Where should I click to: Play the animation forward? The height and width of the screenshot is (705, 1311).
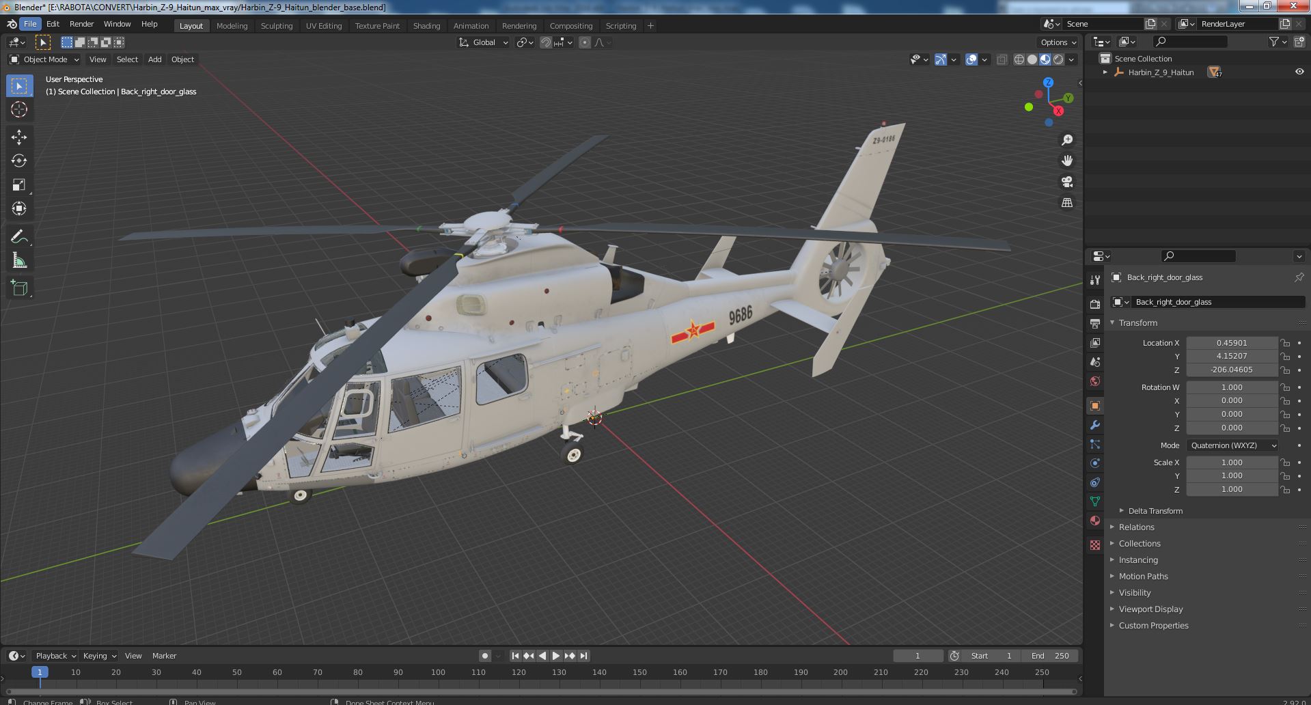pyautogui.click(x=556, y=656)
